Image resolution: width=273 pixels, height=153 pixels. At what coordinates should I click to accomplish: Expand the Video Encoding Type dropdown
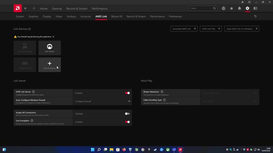230,101
